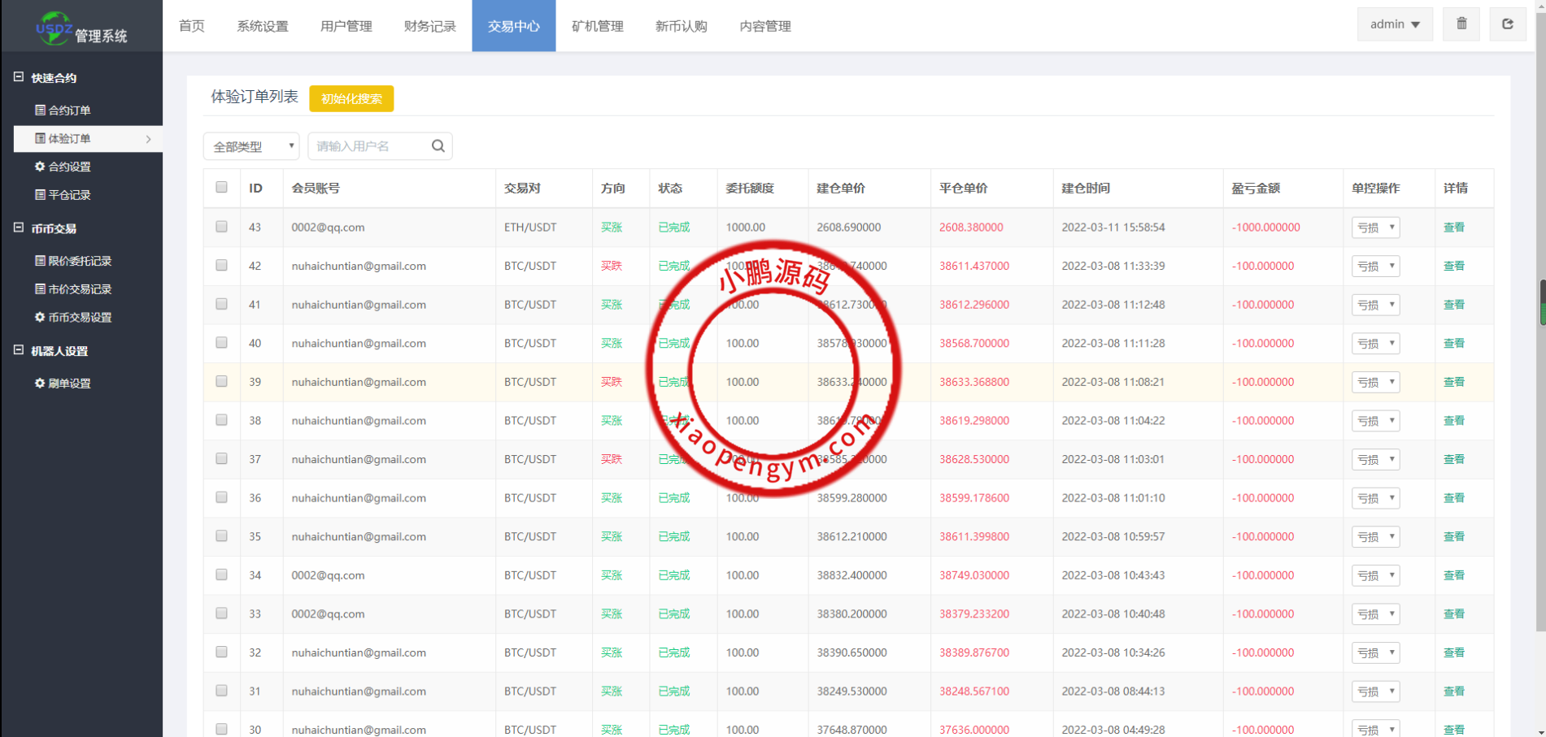Open 合约订单 list in sidebar

[x=63, y=111]
